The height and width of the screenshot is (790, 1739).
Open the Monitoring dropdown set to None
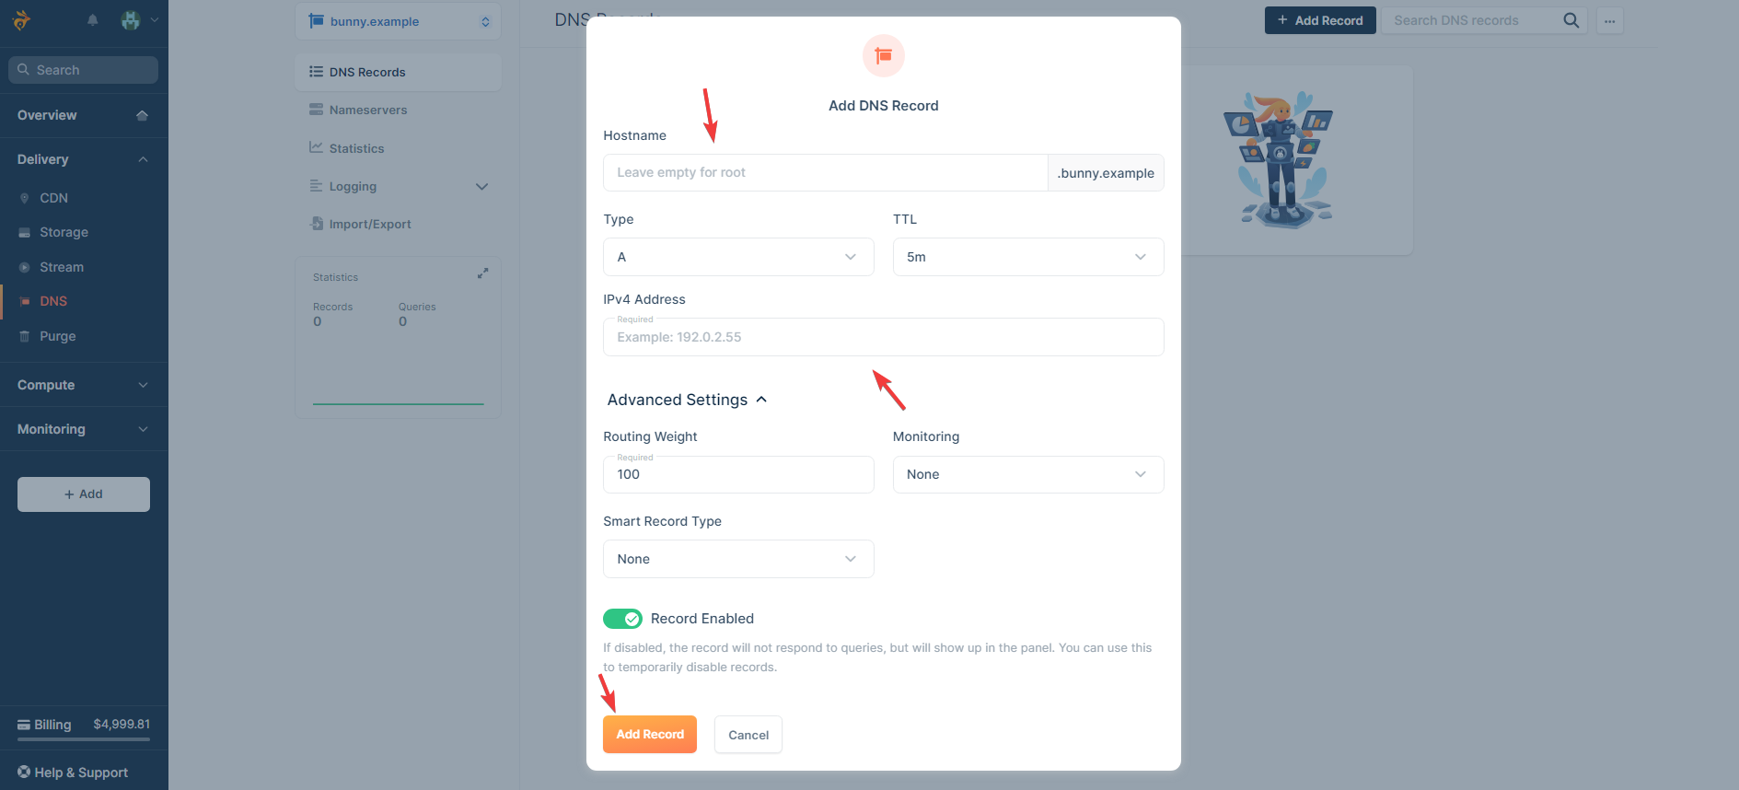click(1028, 474)
